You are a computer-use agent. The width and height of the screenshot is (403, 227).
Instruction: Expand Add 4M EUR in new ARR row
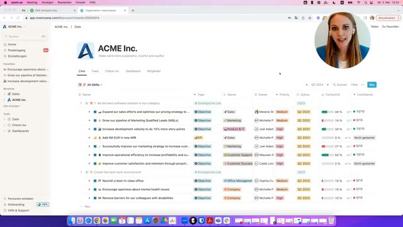coord(89,137)
